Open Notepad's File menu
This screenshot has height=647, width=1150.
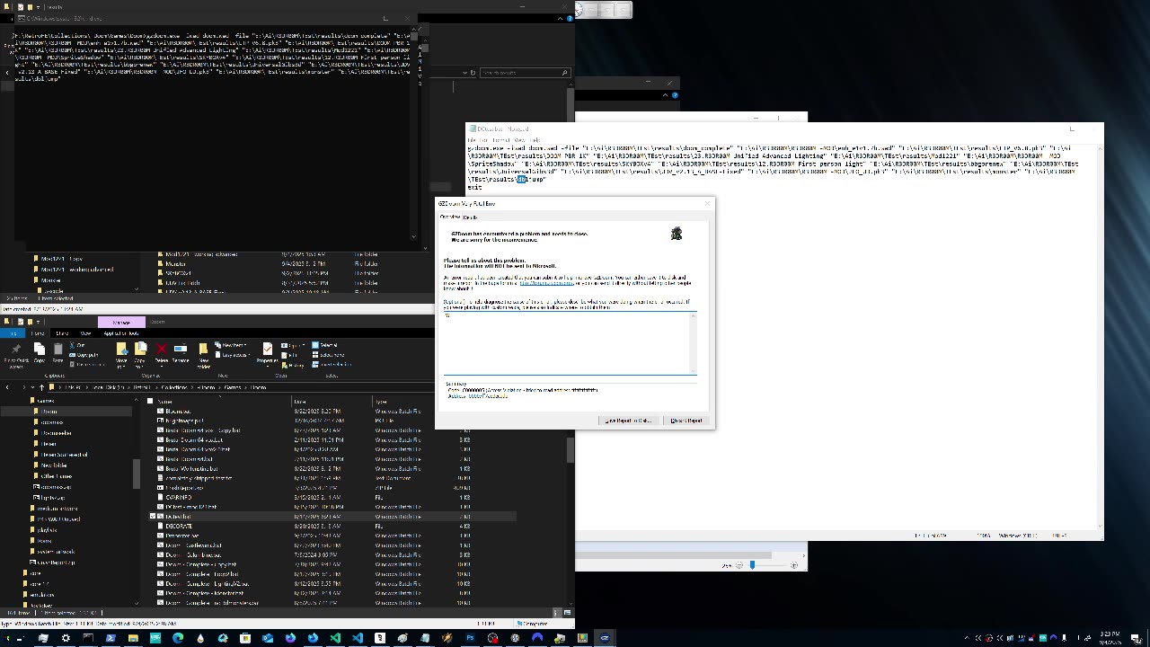[472, 140]
